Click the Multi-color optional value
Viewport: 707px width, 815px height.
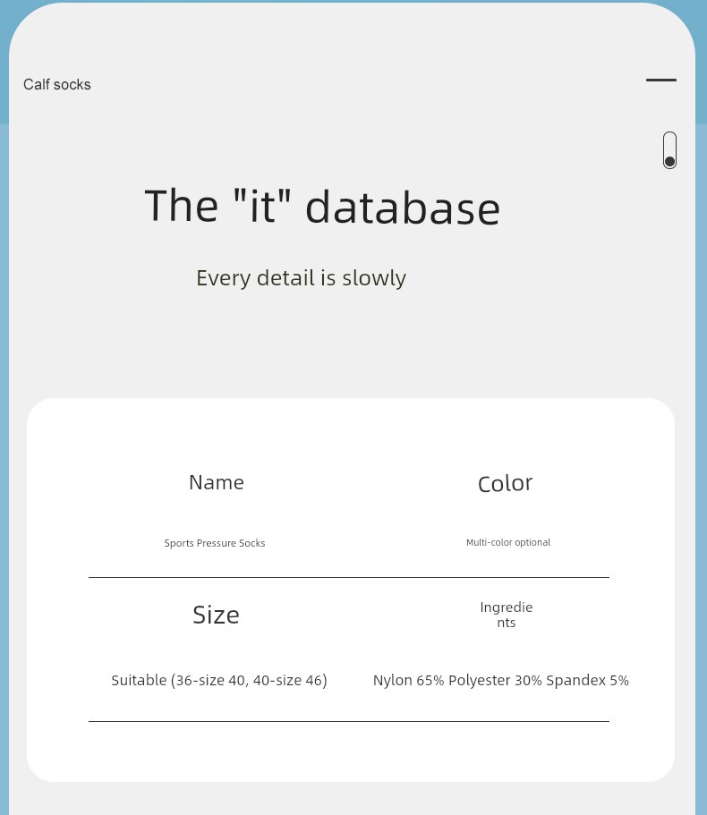(508, 542)
